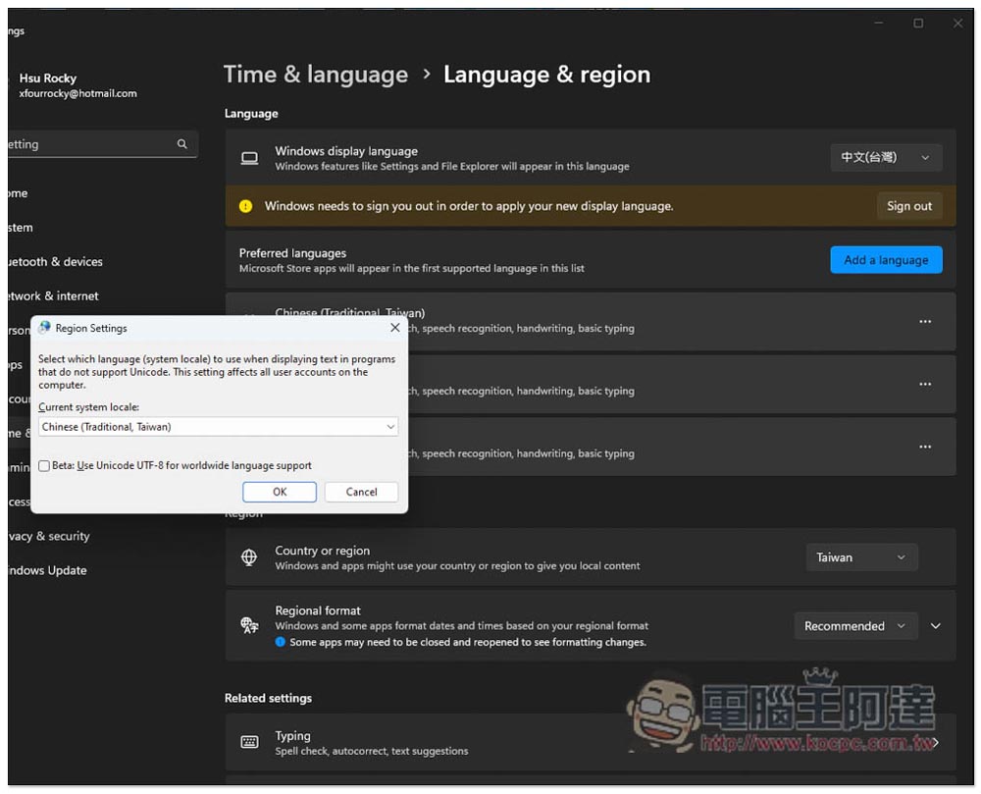Click the Region Settings globe icon in dialog title
The height and width of the screenshot is (794, 981).
point(44,327)
